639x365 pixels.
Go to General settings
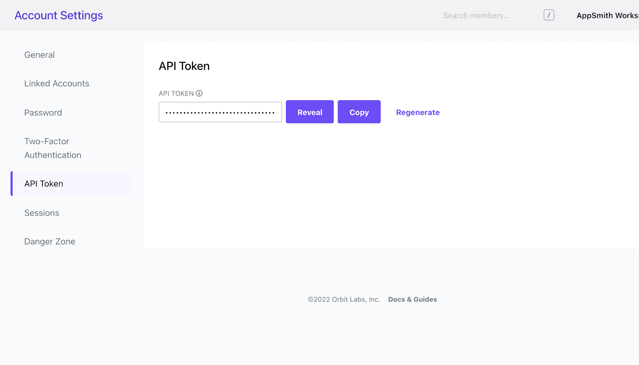(x=40, y=55)
